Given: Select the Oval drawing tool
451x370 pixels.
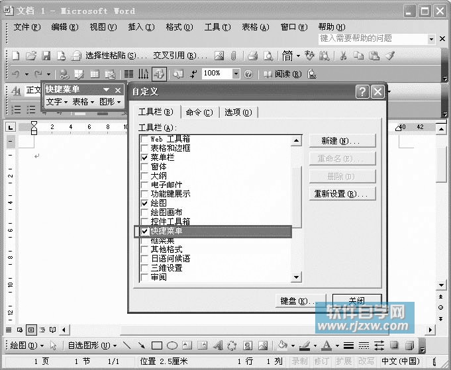Looking at the screenshot, I should (x=172, y=346).
